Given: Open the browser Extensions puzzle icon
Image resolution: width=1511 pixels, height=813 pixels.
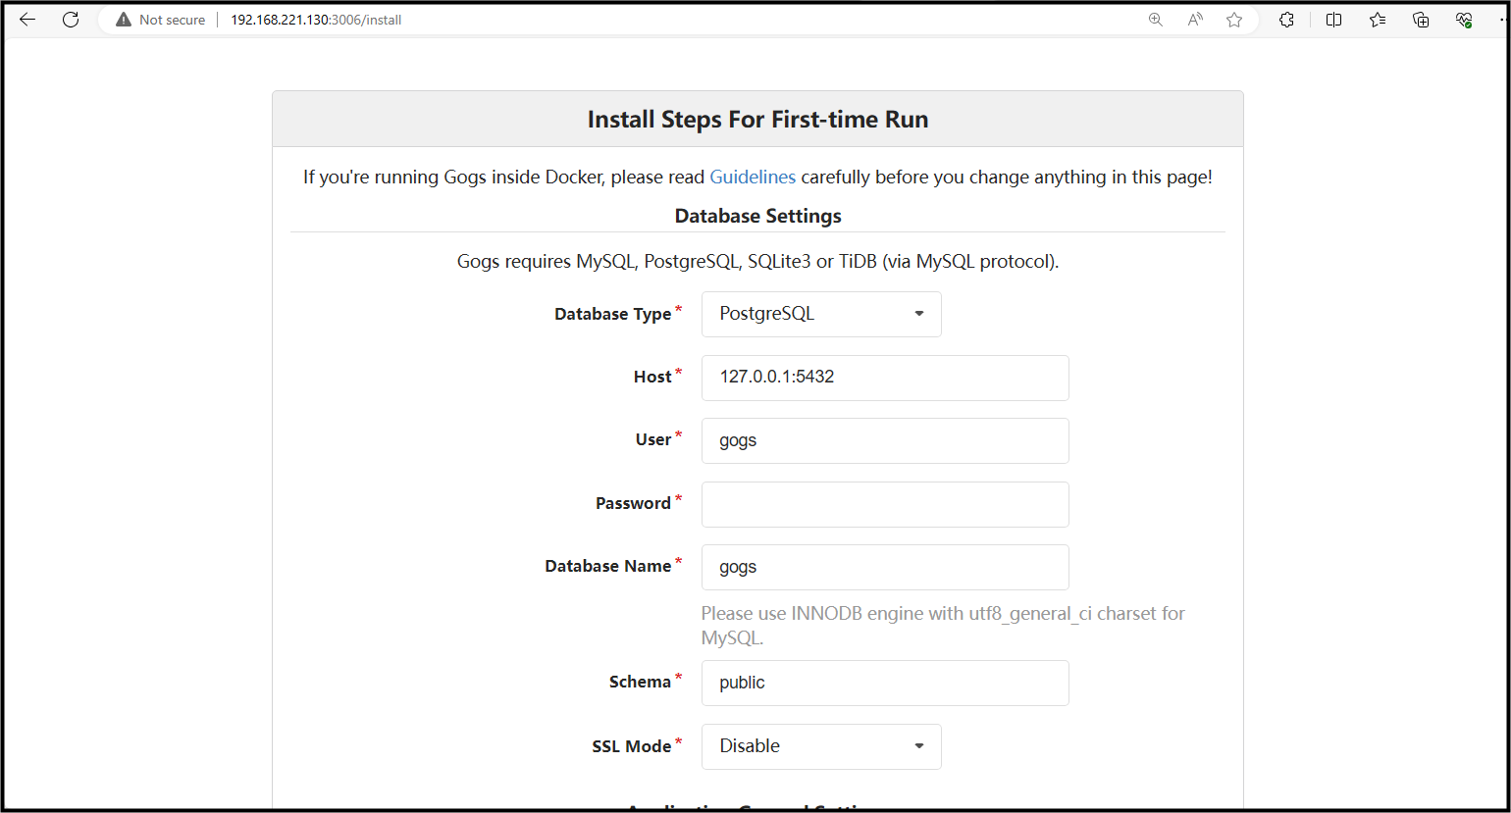Looking at the screenshot, I should coord(1286,20).
